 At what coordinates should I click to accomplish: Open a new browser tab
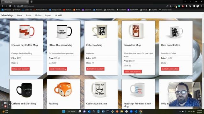(x=32, y=2)
